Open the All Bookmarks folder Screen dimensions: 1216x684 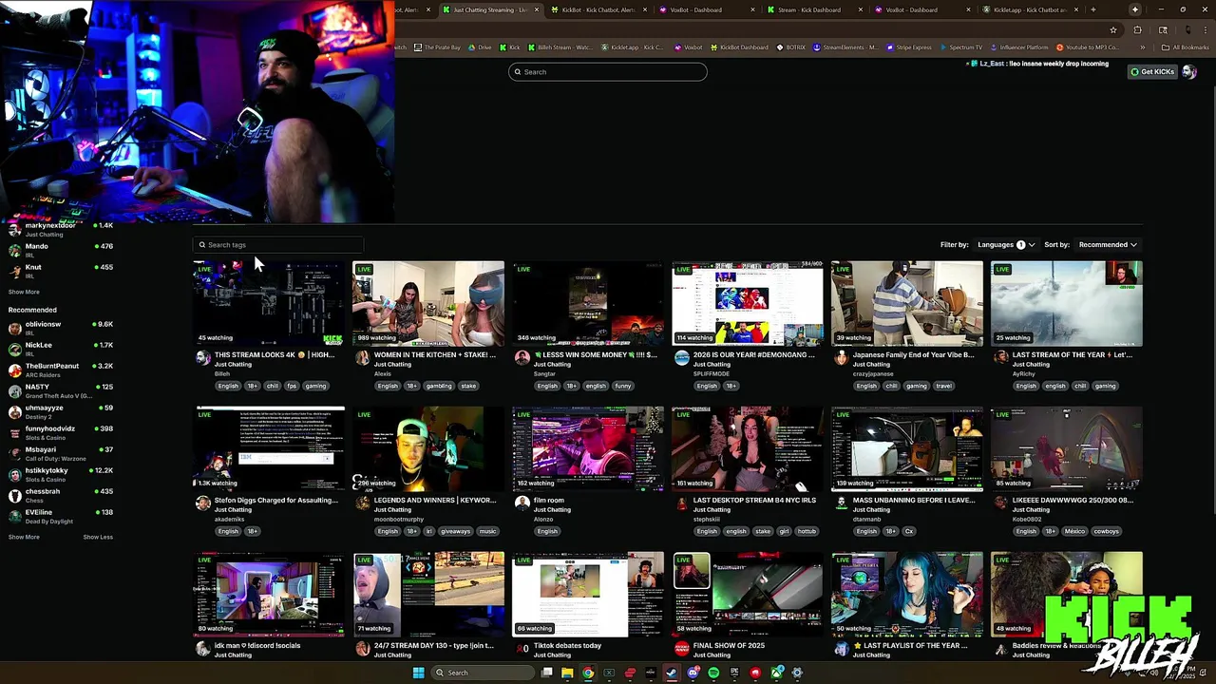click(x=1185, y=47)
